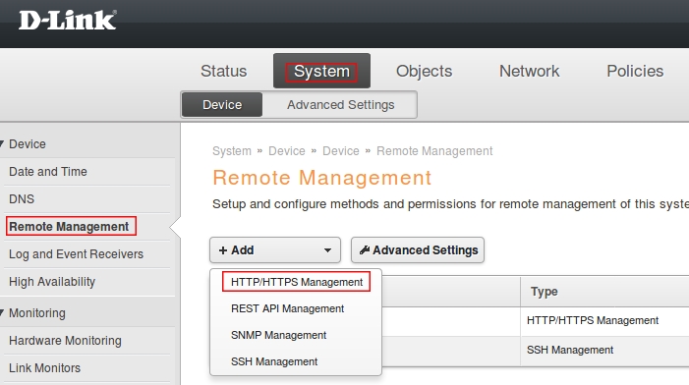The height and width of the screenshot is (385, 689).
Task: Select the Device sub-tab
Action: coord(222,105)
